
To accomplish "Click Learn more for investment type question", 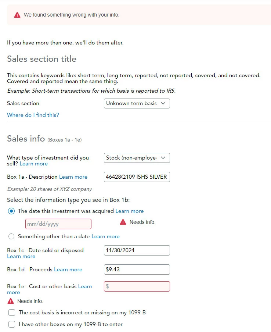I will (x=34, y=164).
